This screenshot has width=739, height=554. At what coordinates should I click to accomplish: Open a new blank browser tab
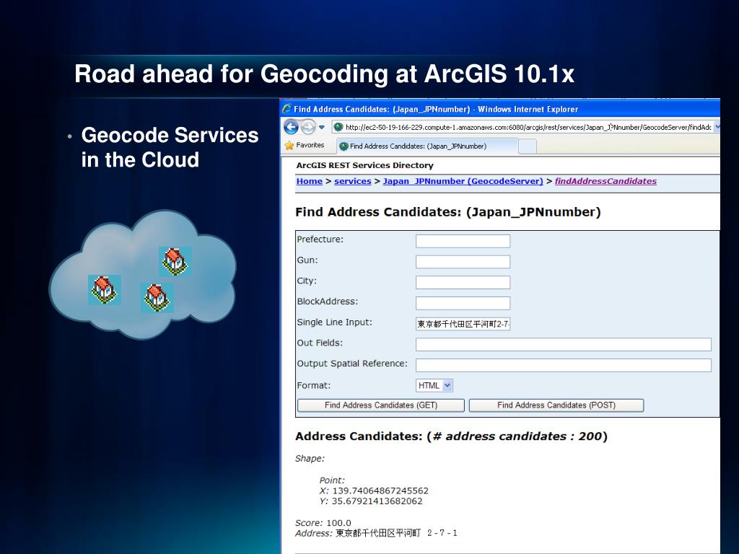point(528,146)
